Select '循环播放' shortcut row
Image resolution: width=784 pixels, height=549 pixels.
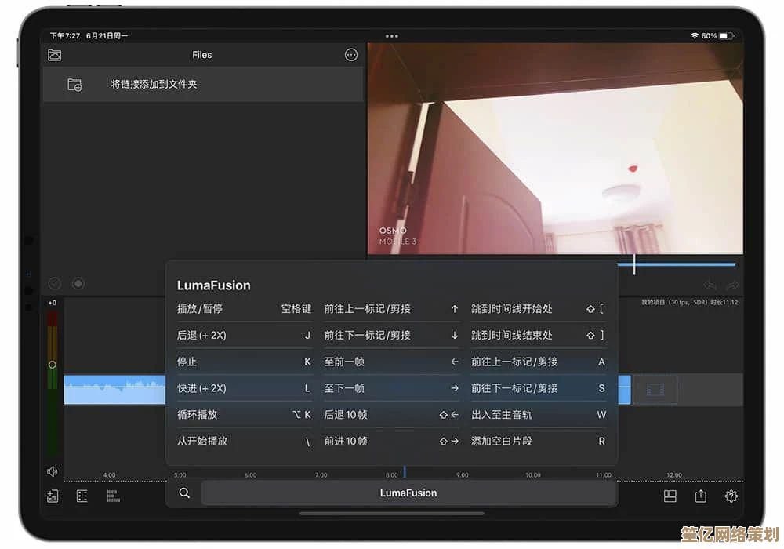[x=244, y=415]
